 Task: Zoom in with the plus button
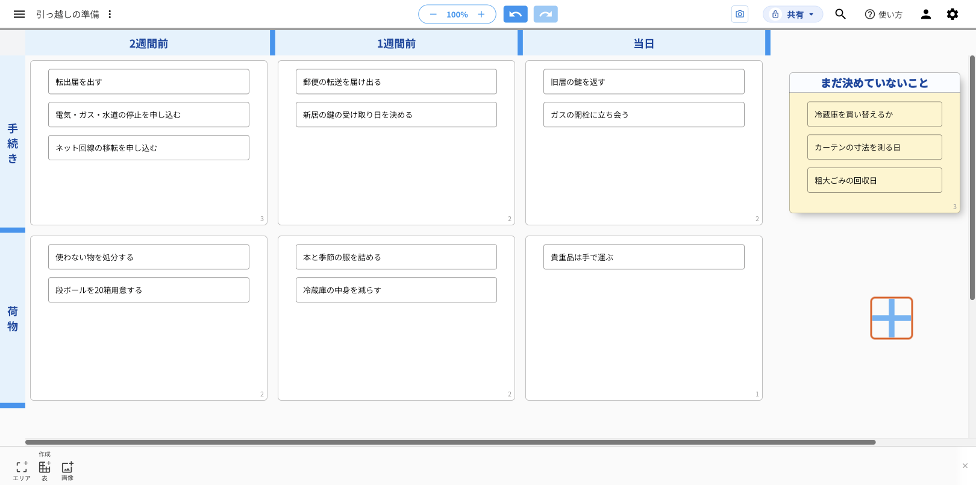(x=481, y=14)
